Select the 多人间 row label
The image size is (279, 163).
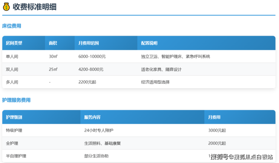(12, 82)
